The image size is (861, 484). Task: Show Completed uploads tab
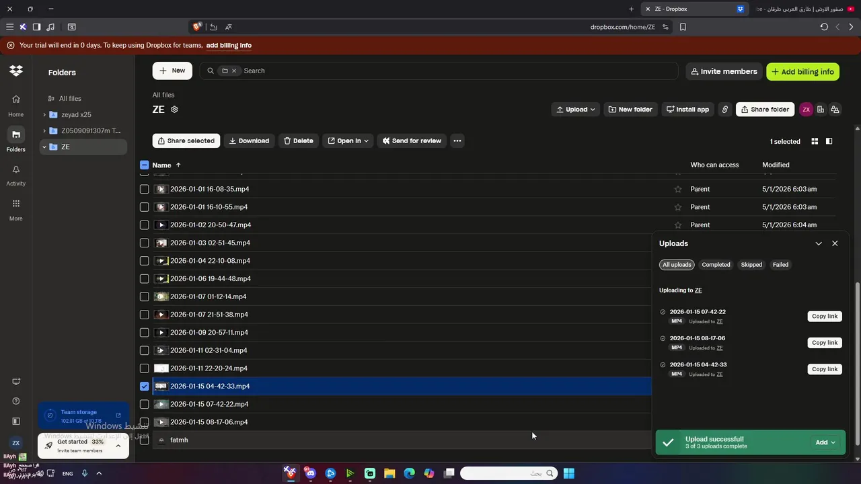coord(716,265)
